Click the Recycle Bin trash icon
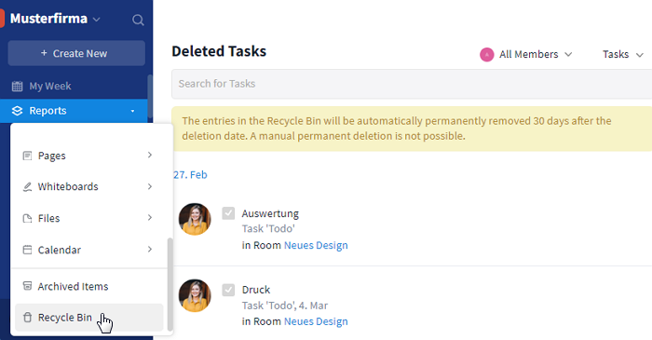This screenshot has height=340, width=652. (x=27, y=318)
